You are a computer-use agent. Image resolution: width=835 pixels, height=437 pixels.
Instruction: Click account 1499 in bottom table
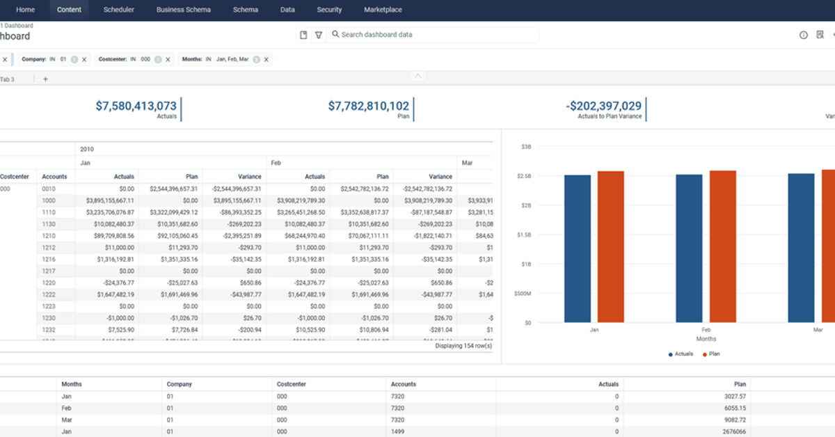pos(397,432)
